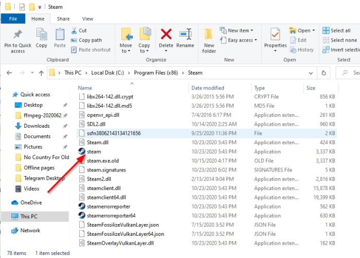The image size is (360, 258).
Task: Click the Search box
Action: tap(348, 73)
